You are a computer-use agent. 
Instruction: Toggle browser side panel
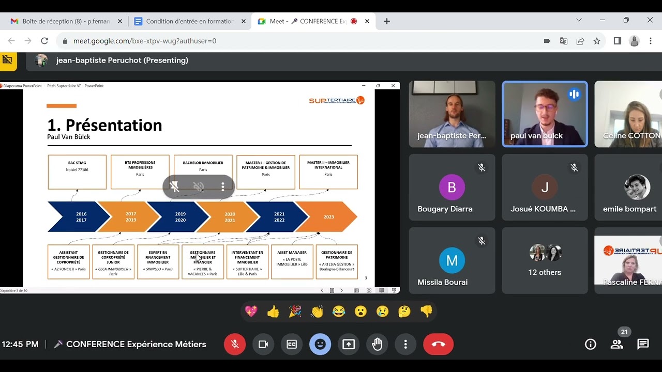click(x=618, y=41)
